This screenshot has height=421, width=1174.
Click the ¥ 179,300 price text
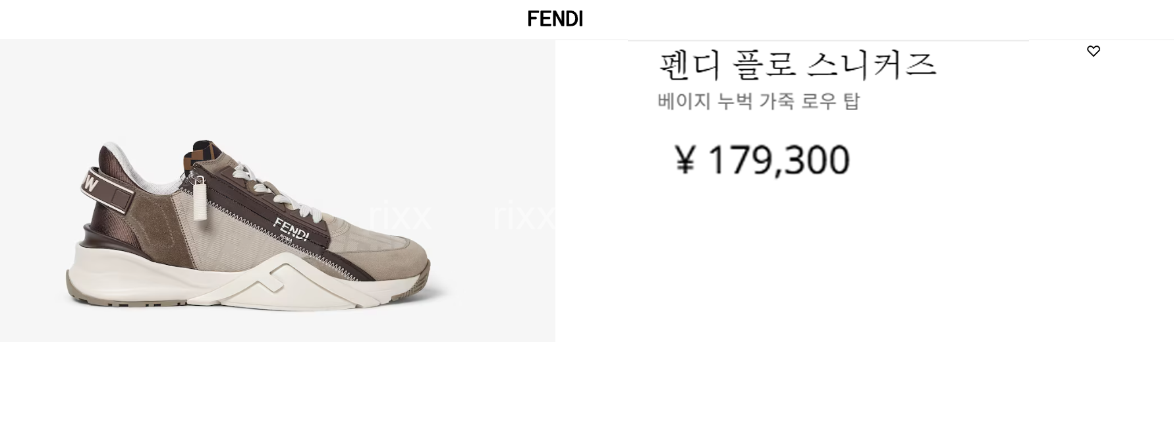(x=762, y=160)
